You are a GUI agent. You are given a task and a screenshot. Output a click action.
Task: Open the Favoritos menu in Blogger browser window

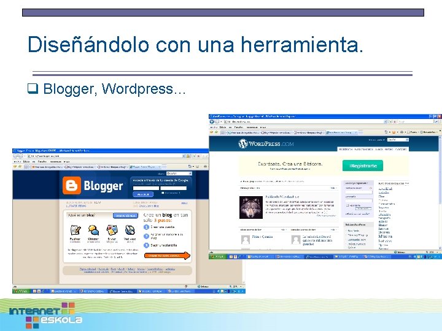pos(42,162)
